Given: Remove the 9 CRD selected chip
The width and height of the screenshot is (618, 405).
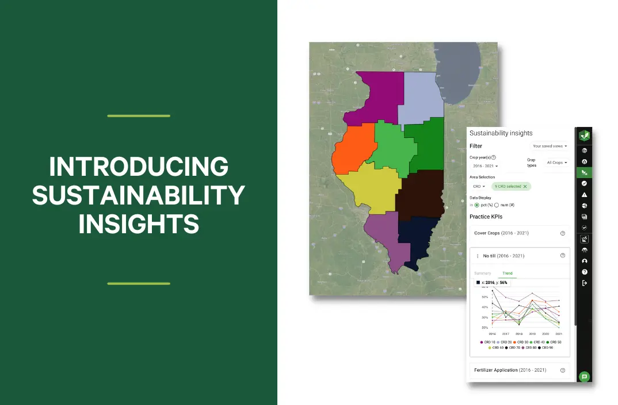Looking at the screenshot, I should point(525,187).
